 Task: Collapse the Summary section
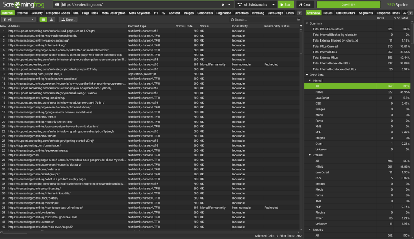coord(307,23)
